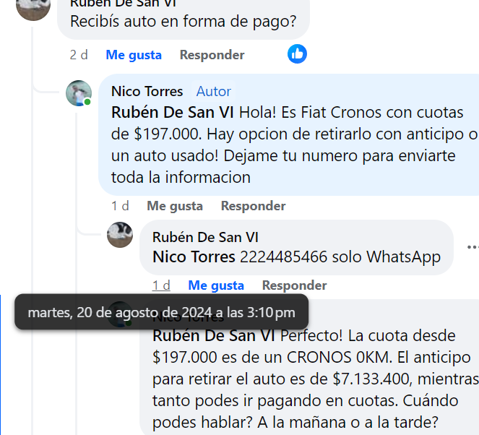Click the blue thumbs-up reaction icon
The height and width of the screenshot is (435, 479).
tap(297, 54)
